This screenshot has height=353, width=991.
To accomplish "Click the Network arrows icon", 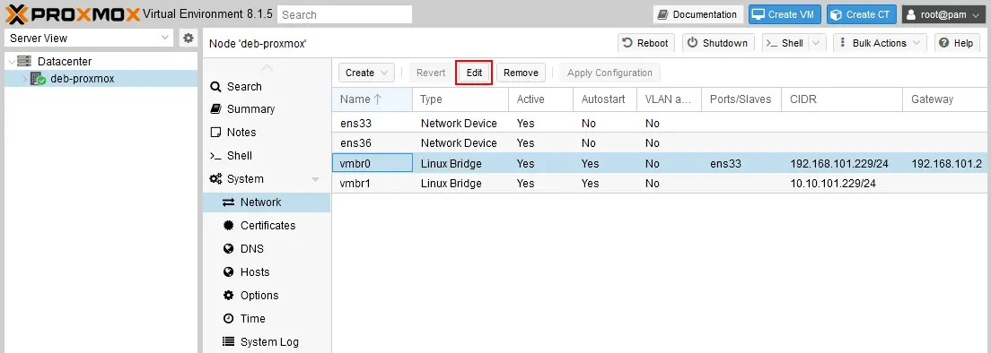I will [x=229, y=202].
